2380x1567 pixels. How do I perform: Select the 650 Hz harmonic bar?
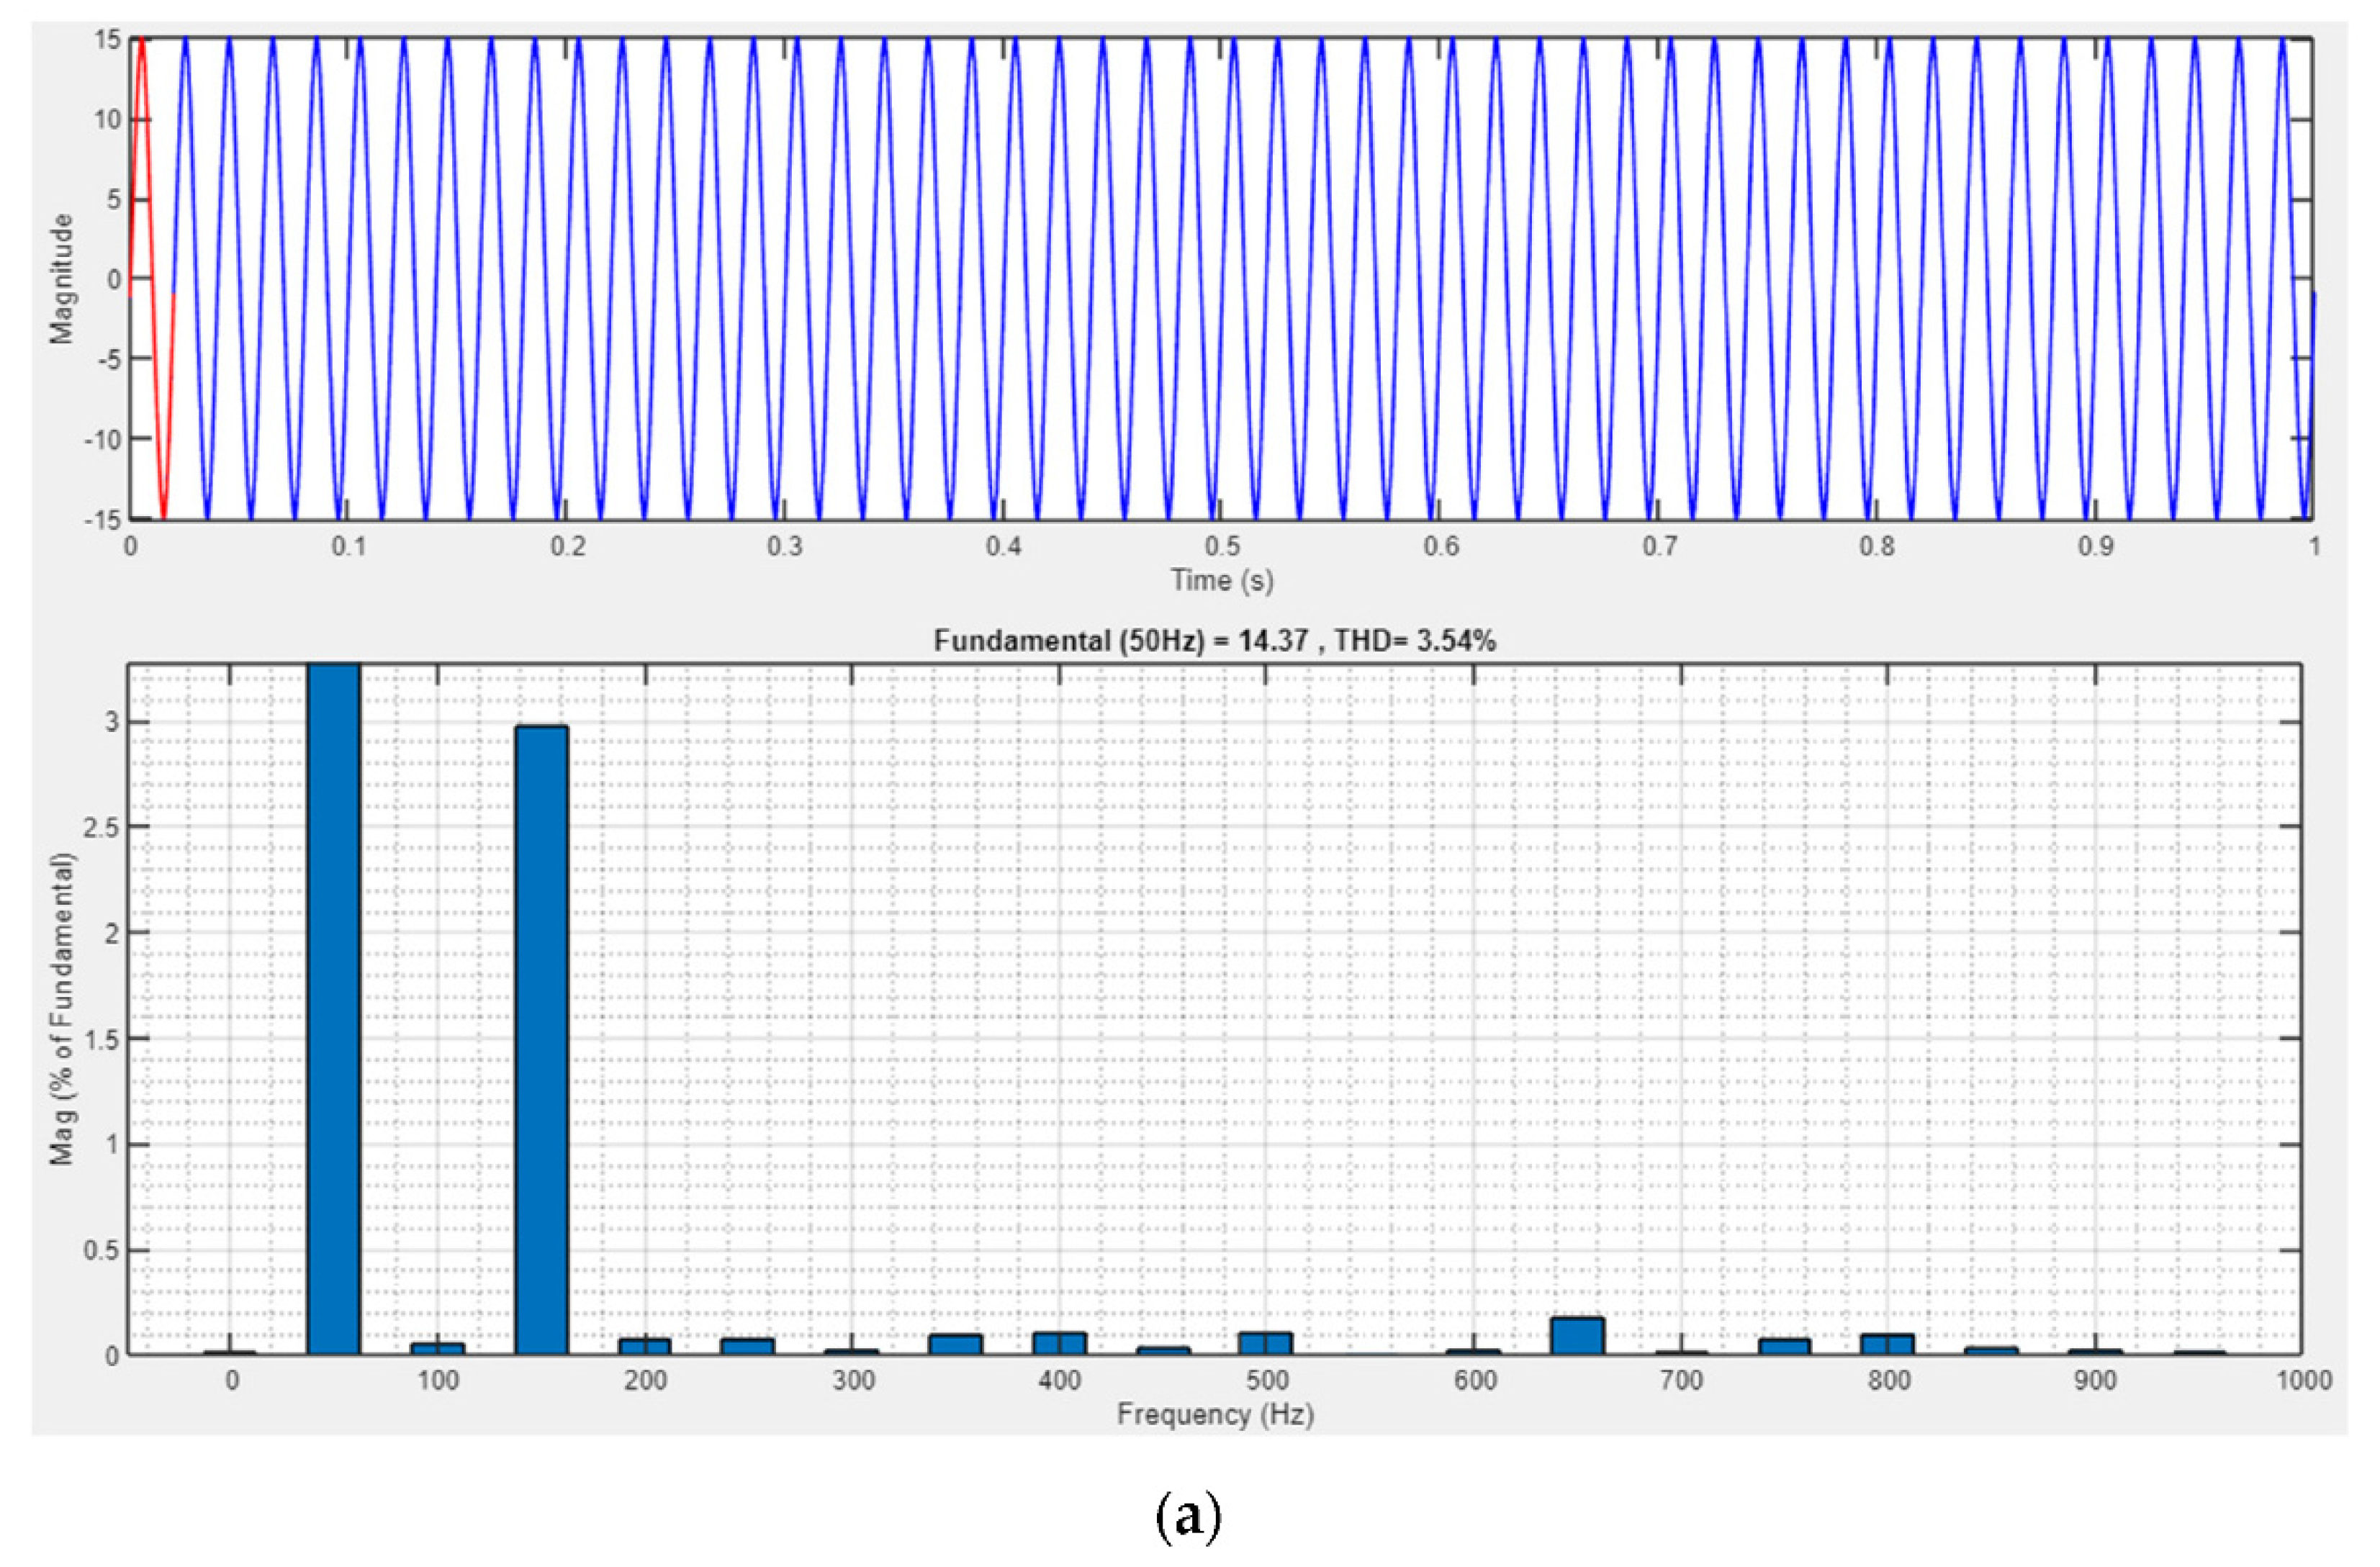click(1578, 1337)
